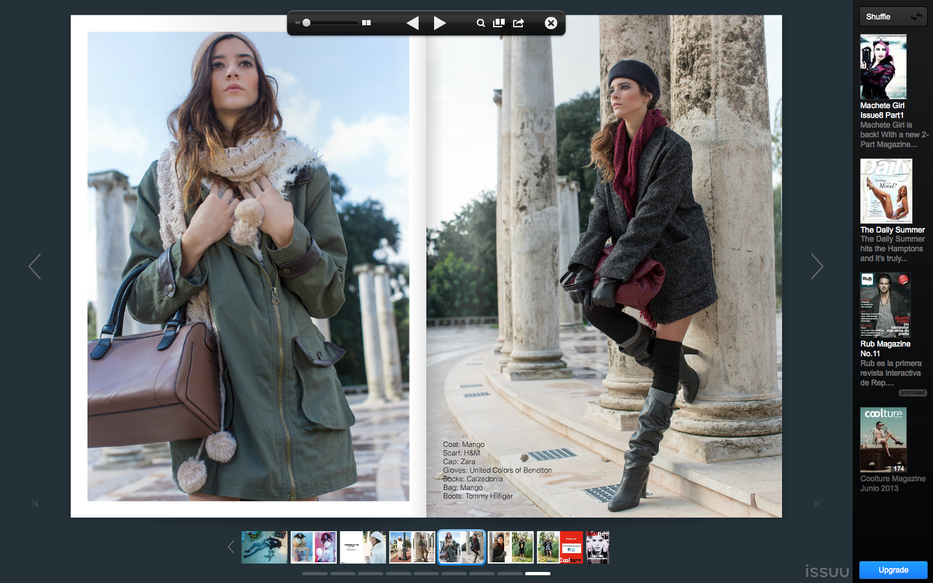The image size is (933, 583).
Task: Click the share arrow icon in the toolbar
Action: coord(518,23)
